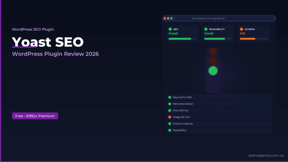Screen dimensions: 288x162
Task: Click the Schema markup green indicator
Action: [x=170, y=124]
